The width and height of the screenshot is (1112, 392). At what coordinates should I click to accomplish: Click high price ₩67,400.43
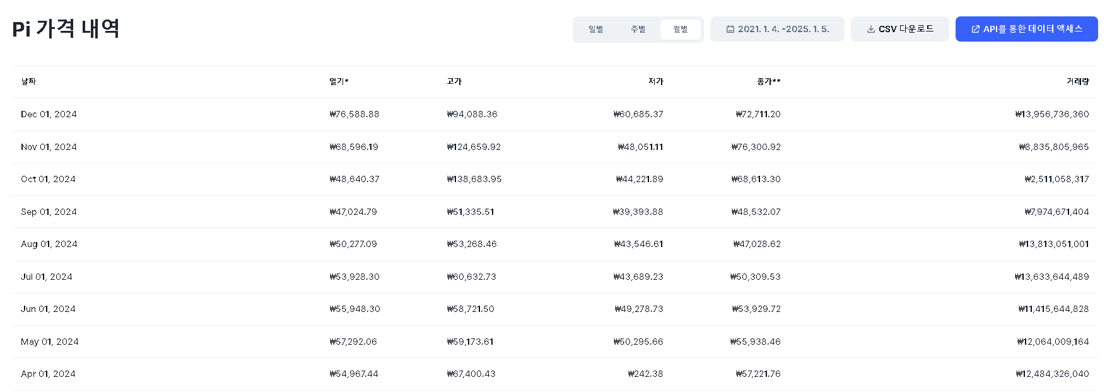(471, 374)
